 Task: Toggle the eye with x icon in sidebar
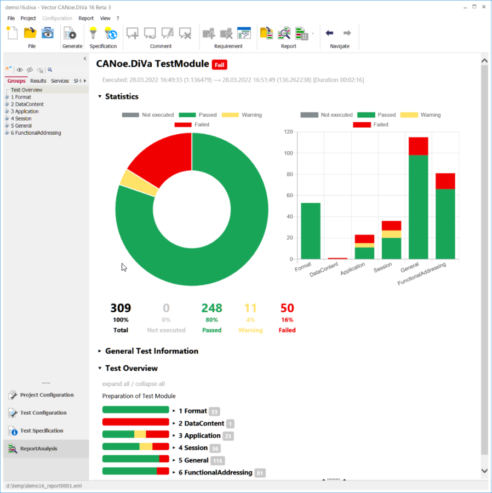point(40,70)
